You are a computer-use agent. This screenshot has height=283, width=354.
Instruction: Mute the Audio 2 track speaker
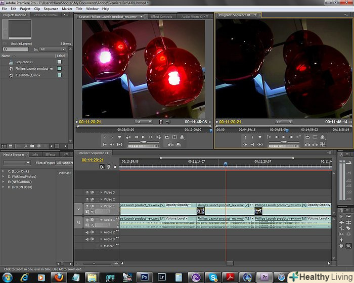[87, 232]
